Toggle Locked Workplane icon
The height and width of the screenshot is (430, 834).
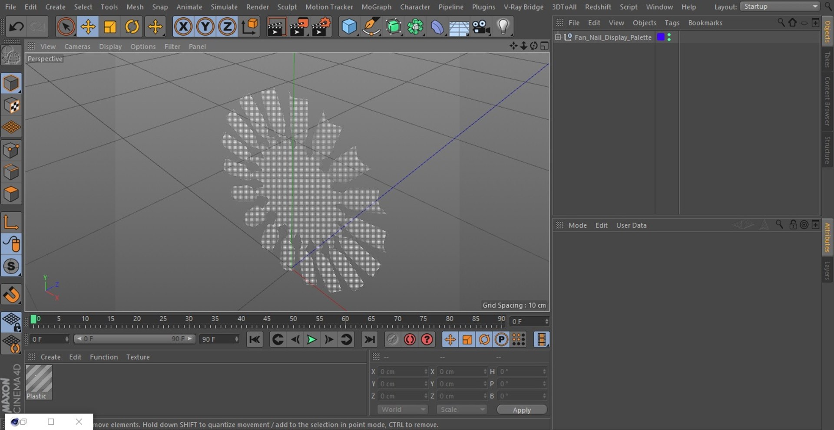coord(11,322)
